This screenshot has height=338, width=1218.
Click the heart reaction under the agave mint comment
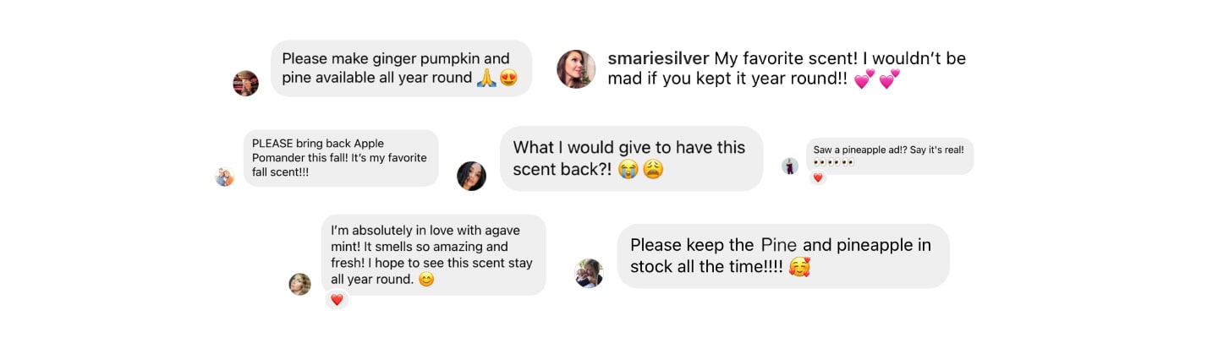(337, 299)
